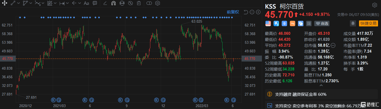This screenshot has width=381, height=109.
Task: Click the blue dollar sign icon
Action: pyautogui.click(x=284, y=23)
